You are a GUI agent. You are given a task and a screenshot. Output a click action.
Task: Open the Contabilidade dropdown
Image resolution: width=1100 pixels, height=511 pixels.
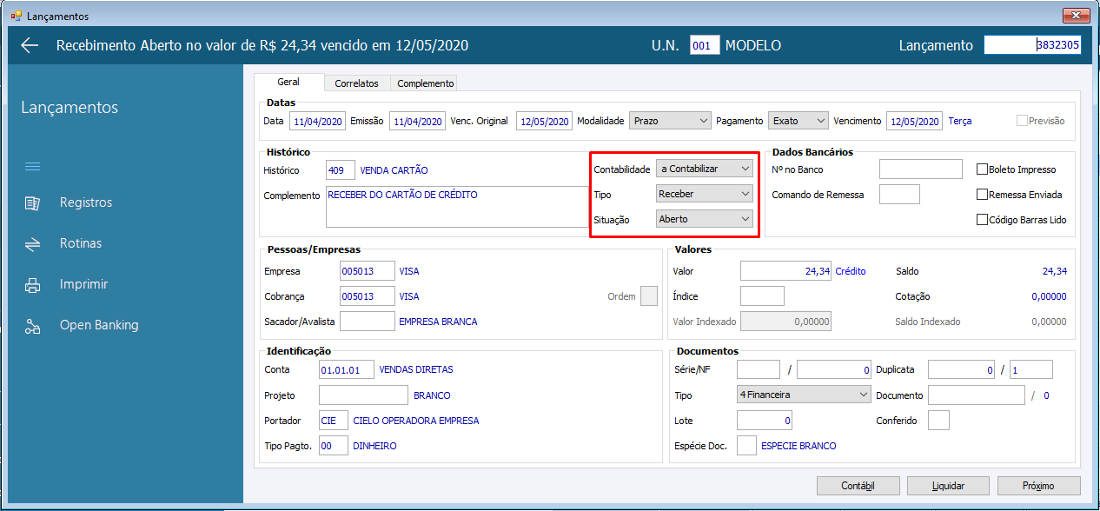pyautogui.click(x=705, y=169)
